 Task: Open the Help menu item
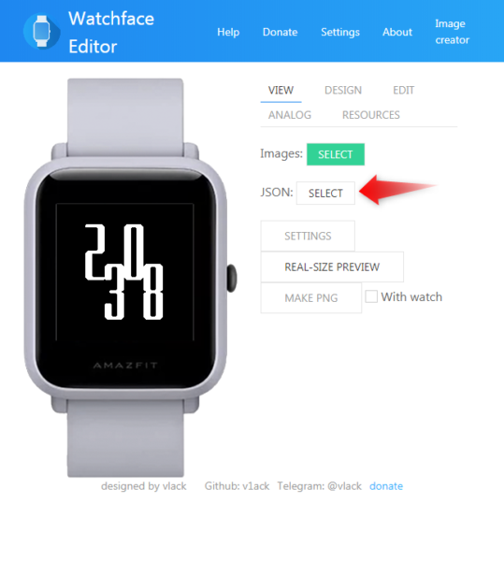coord(228,32)
